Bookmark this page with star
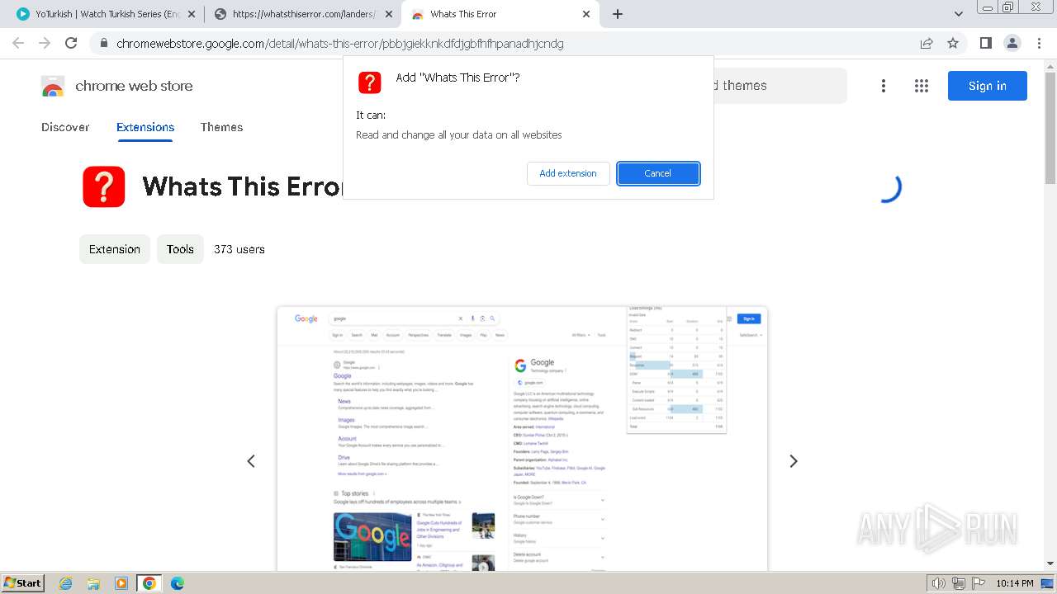 (x=953, y=44)
